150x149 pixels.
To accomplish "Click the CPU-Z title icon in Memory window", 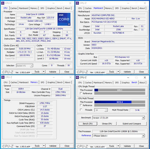I will pyautogui.click(x=3, y=77).
